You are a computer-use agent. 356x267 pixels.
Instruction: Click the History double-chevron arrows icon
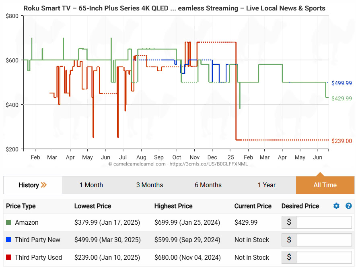click(44, 185)
